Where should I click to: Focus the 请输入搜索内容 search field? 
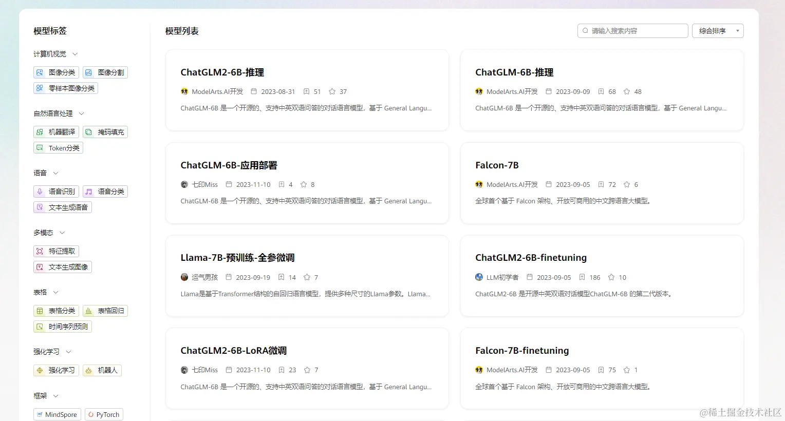pos(633,31)
